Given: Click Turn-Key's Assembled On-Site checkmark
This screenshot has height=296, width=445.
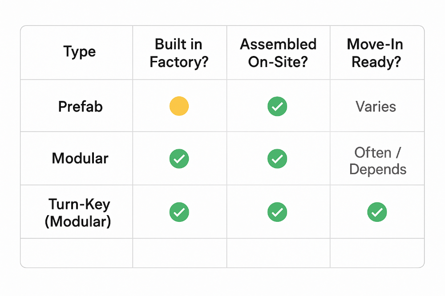Looking at the screenshot, I should click(277, 212).
